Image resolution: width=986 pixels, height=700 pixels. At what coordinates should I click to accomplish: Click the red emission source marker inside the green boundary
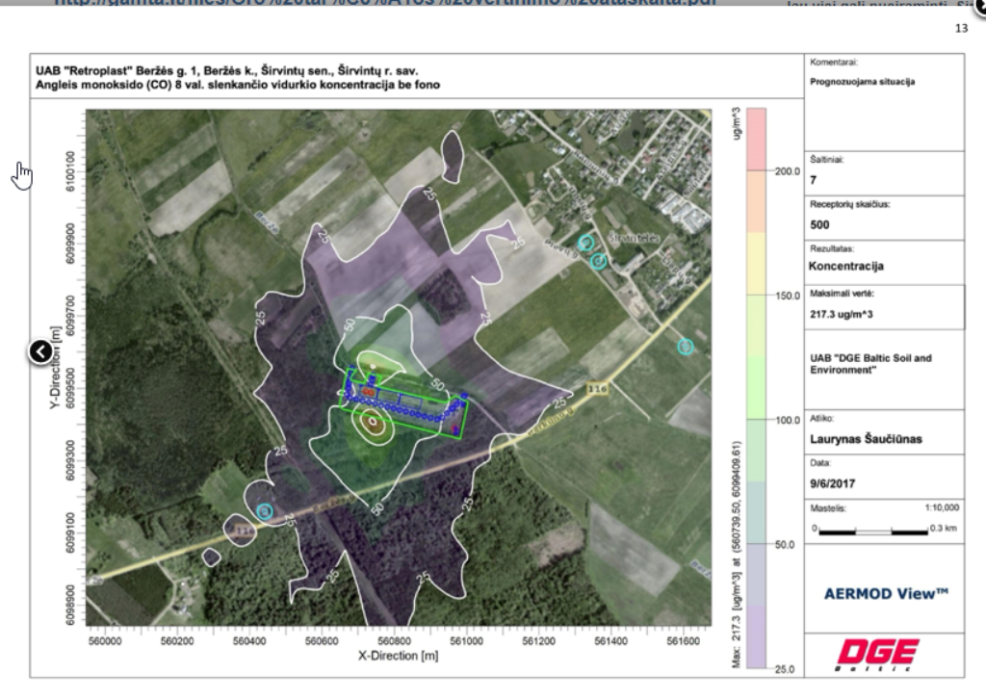tap(368, 392)
